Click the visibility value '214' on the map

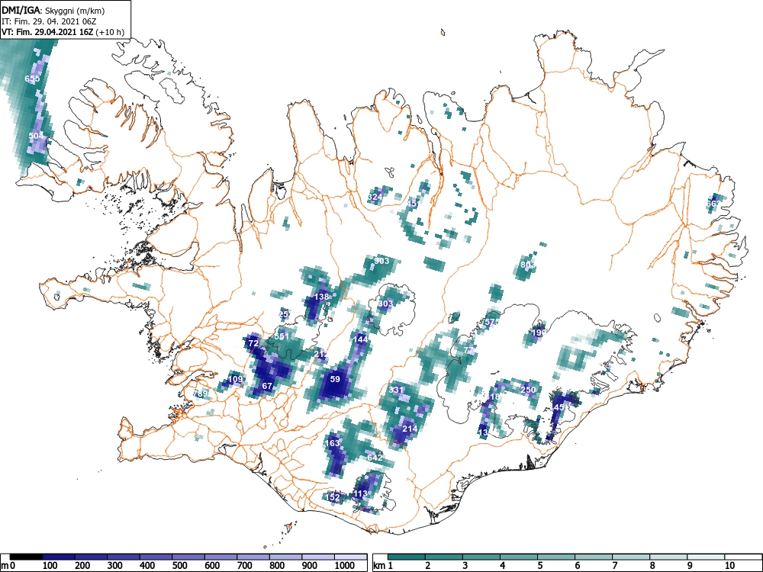point(410,429)
